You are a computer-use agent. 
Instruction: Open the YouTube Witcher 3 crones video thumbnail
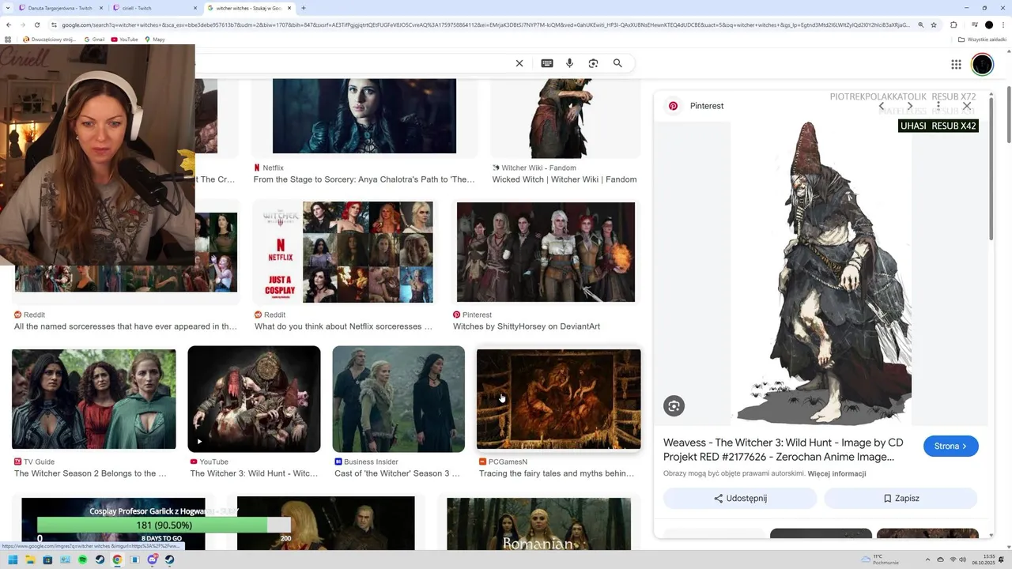(x=254, y=399)
